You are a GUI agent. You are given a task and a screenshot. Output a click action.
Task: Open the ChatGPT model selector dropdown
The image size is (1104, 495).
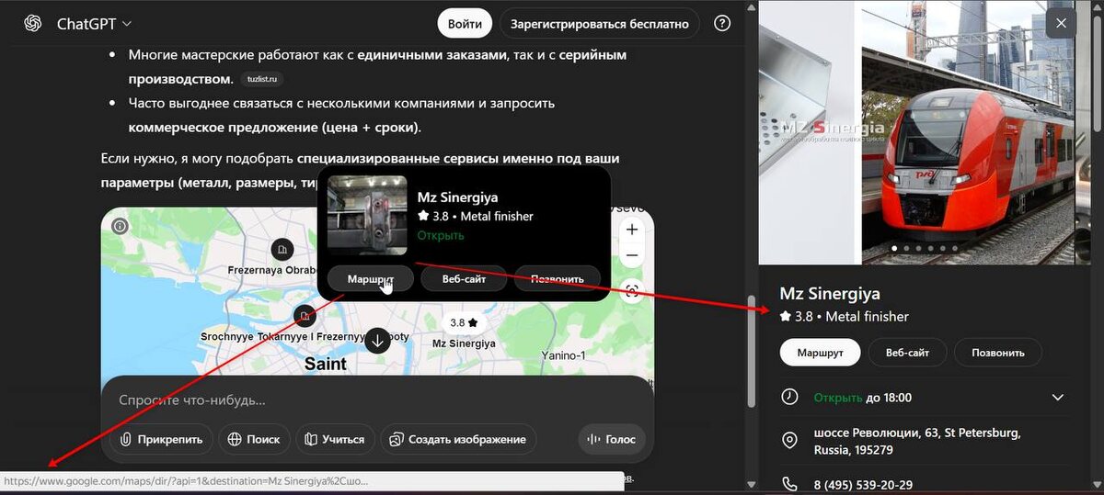94,24
